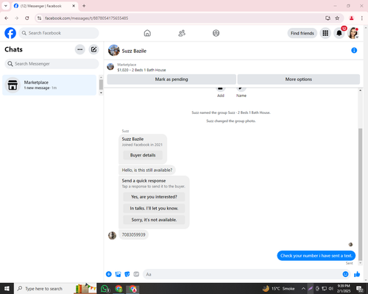Open the emoji picker icon
This screenshot has width=368, height=294.
point(345,274)
